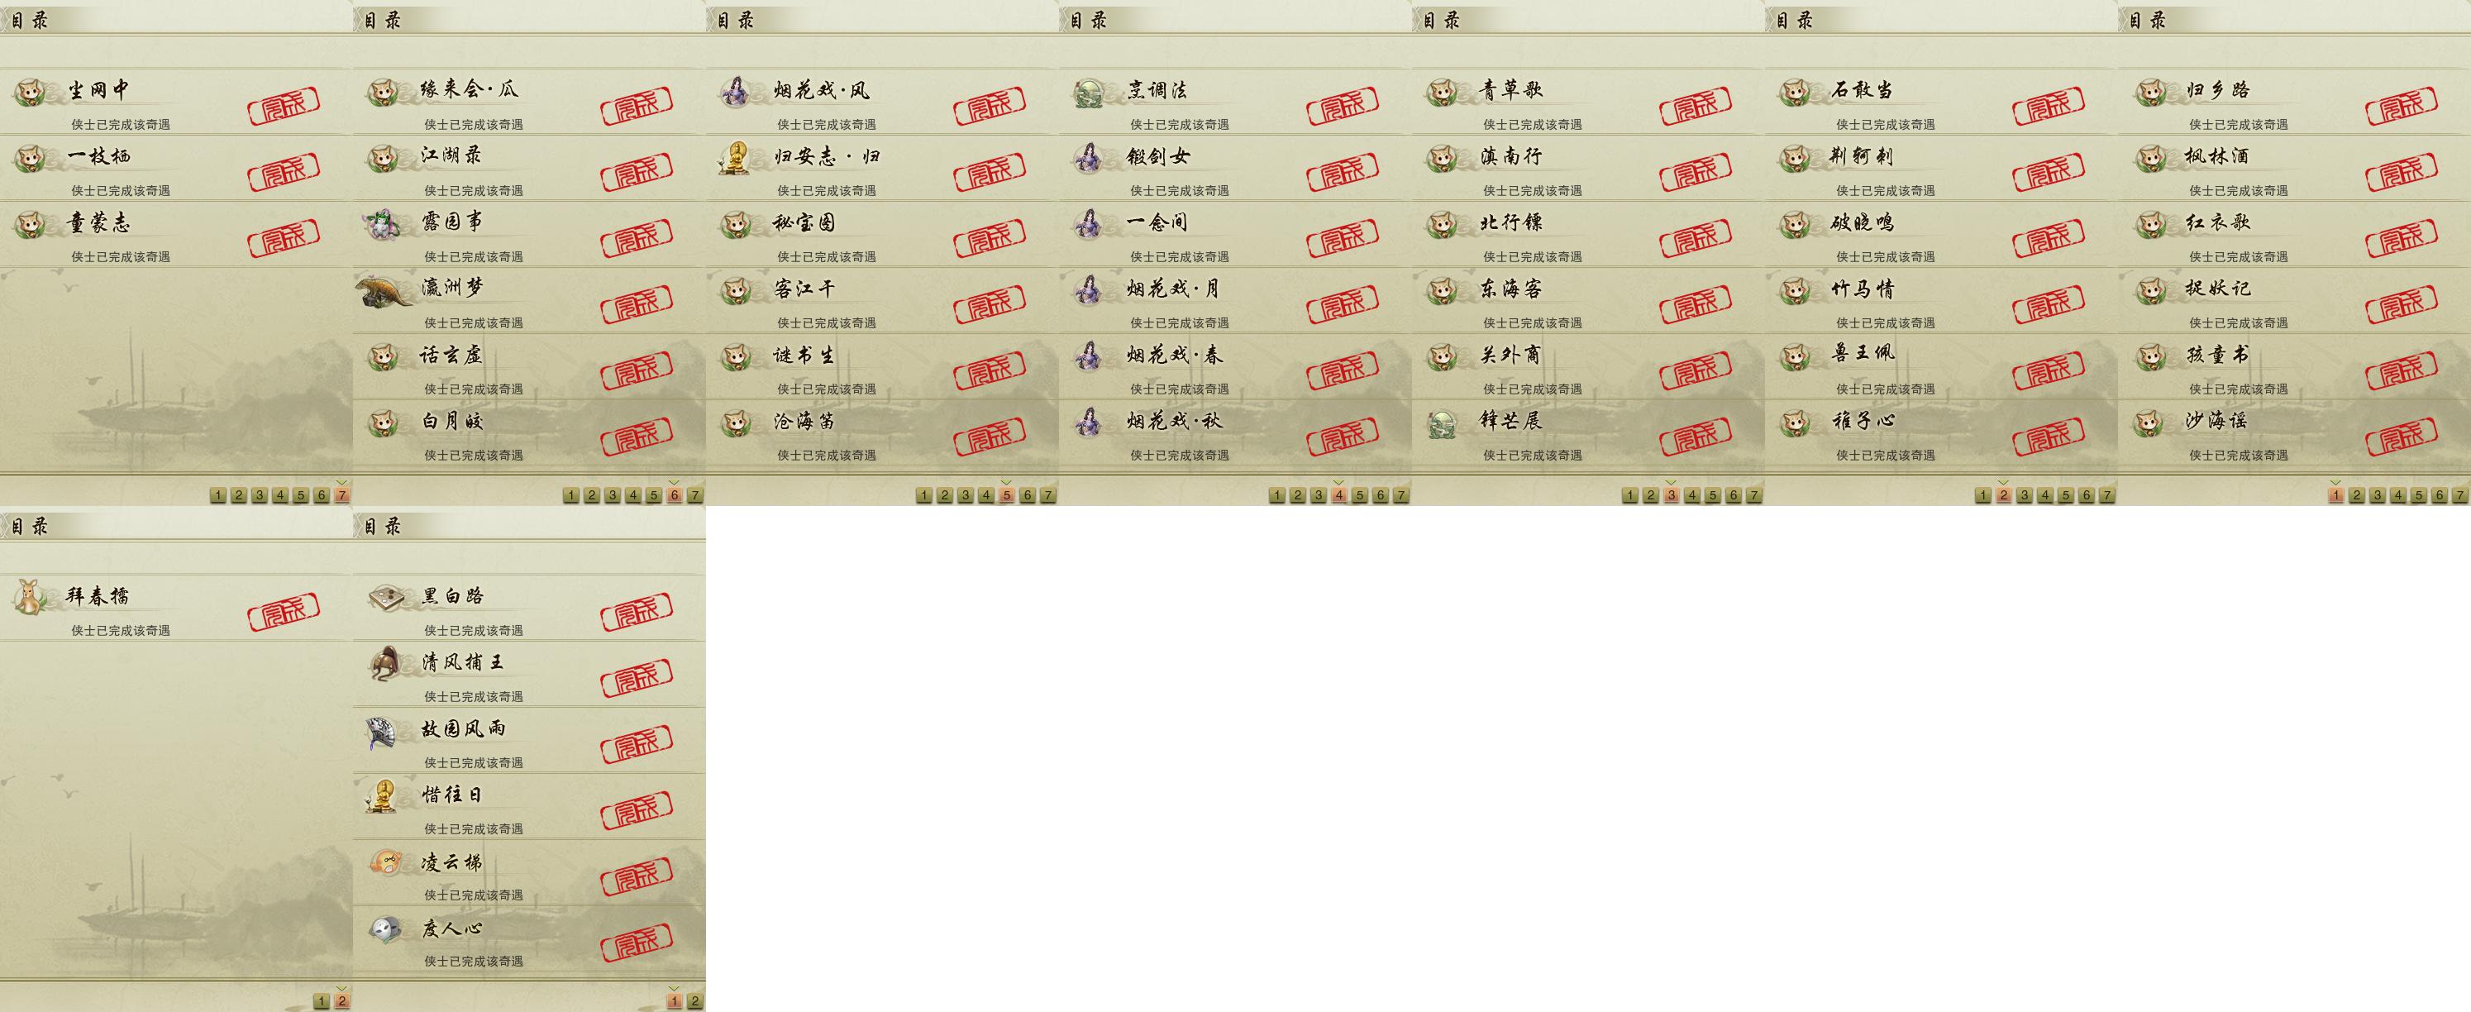Screen dimensions: 2471x1012
Task: Switch to page 2 in the 黑白路 catalog panel
Action: [x=695, y=1001]
